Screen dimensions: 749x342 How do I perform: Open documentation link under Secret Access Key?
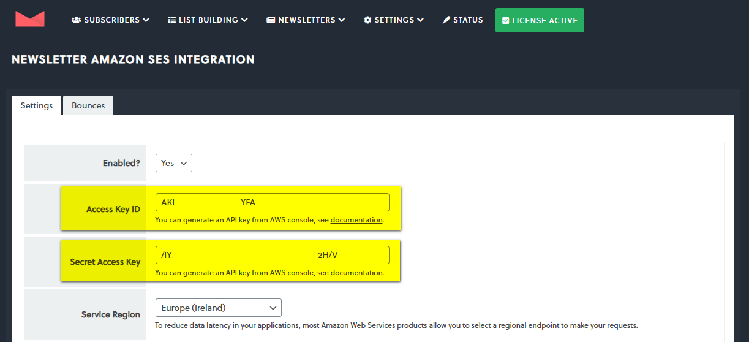tap(356, 273)
